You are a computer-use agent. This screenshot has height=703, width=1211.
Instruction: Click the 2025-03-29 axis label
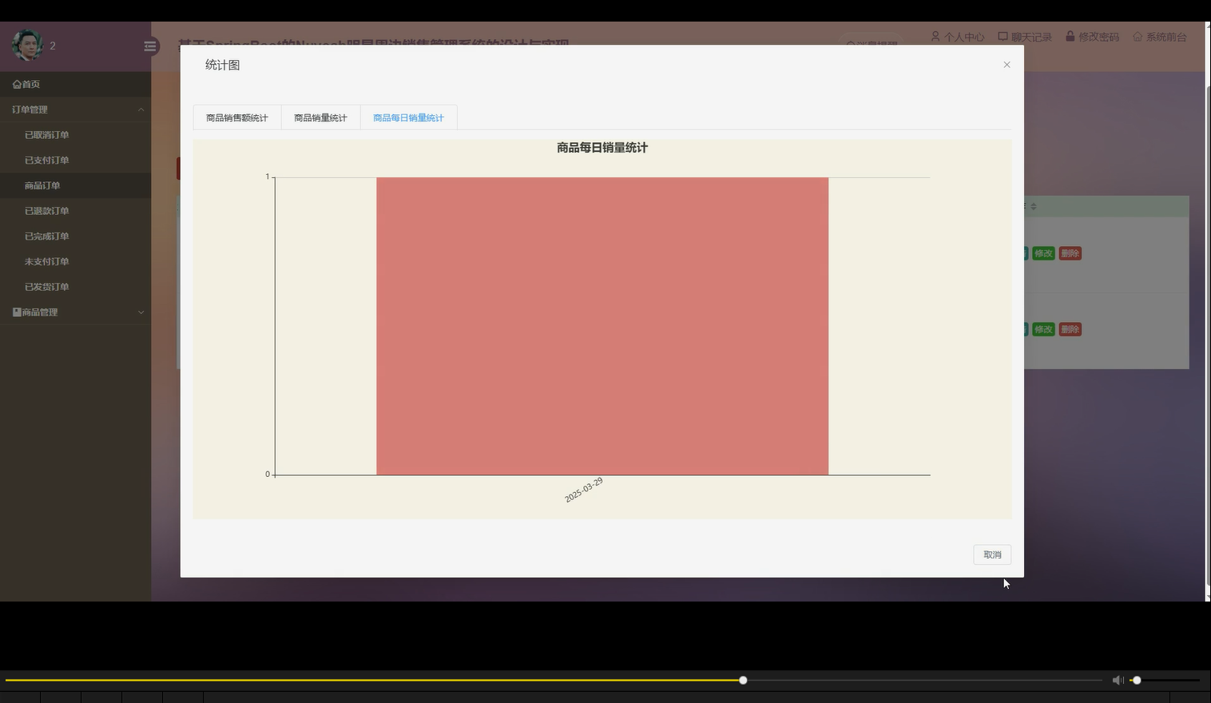coord(584,490)
